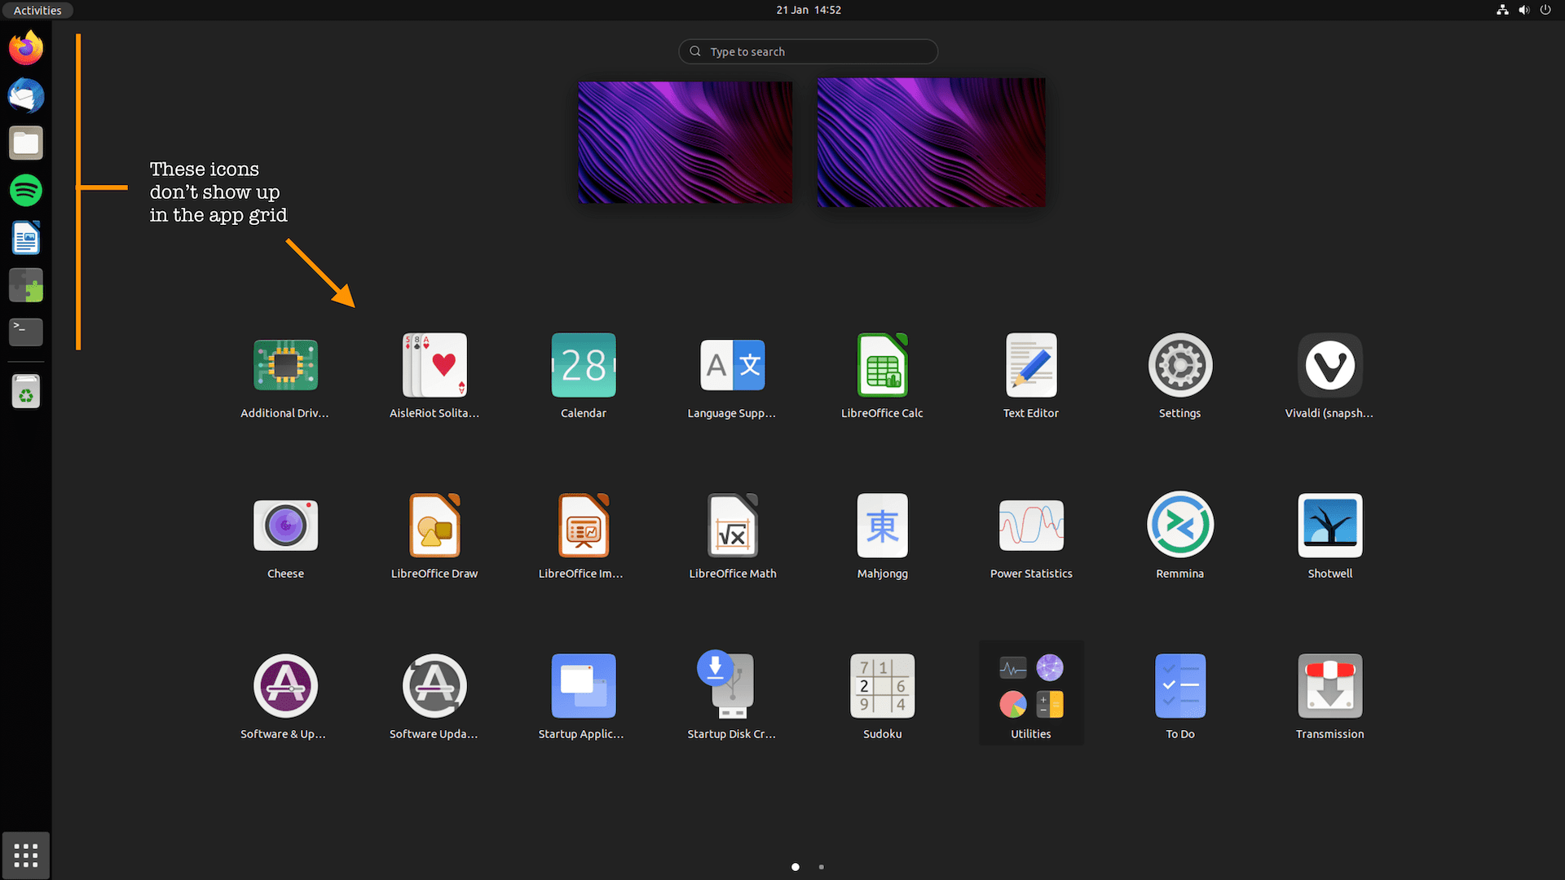This screenshot has height=880, width=1565.
Task: Focus the Type to search field
Action: (x=808, y=51)
